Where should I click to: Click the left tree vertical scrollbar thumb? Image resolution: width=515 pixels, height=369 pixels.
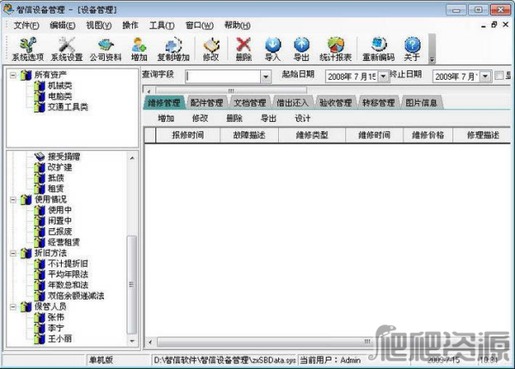(131, 284)
